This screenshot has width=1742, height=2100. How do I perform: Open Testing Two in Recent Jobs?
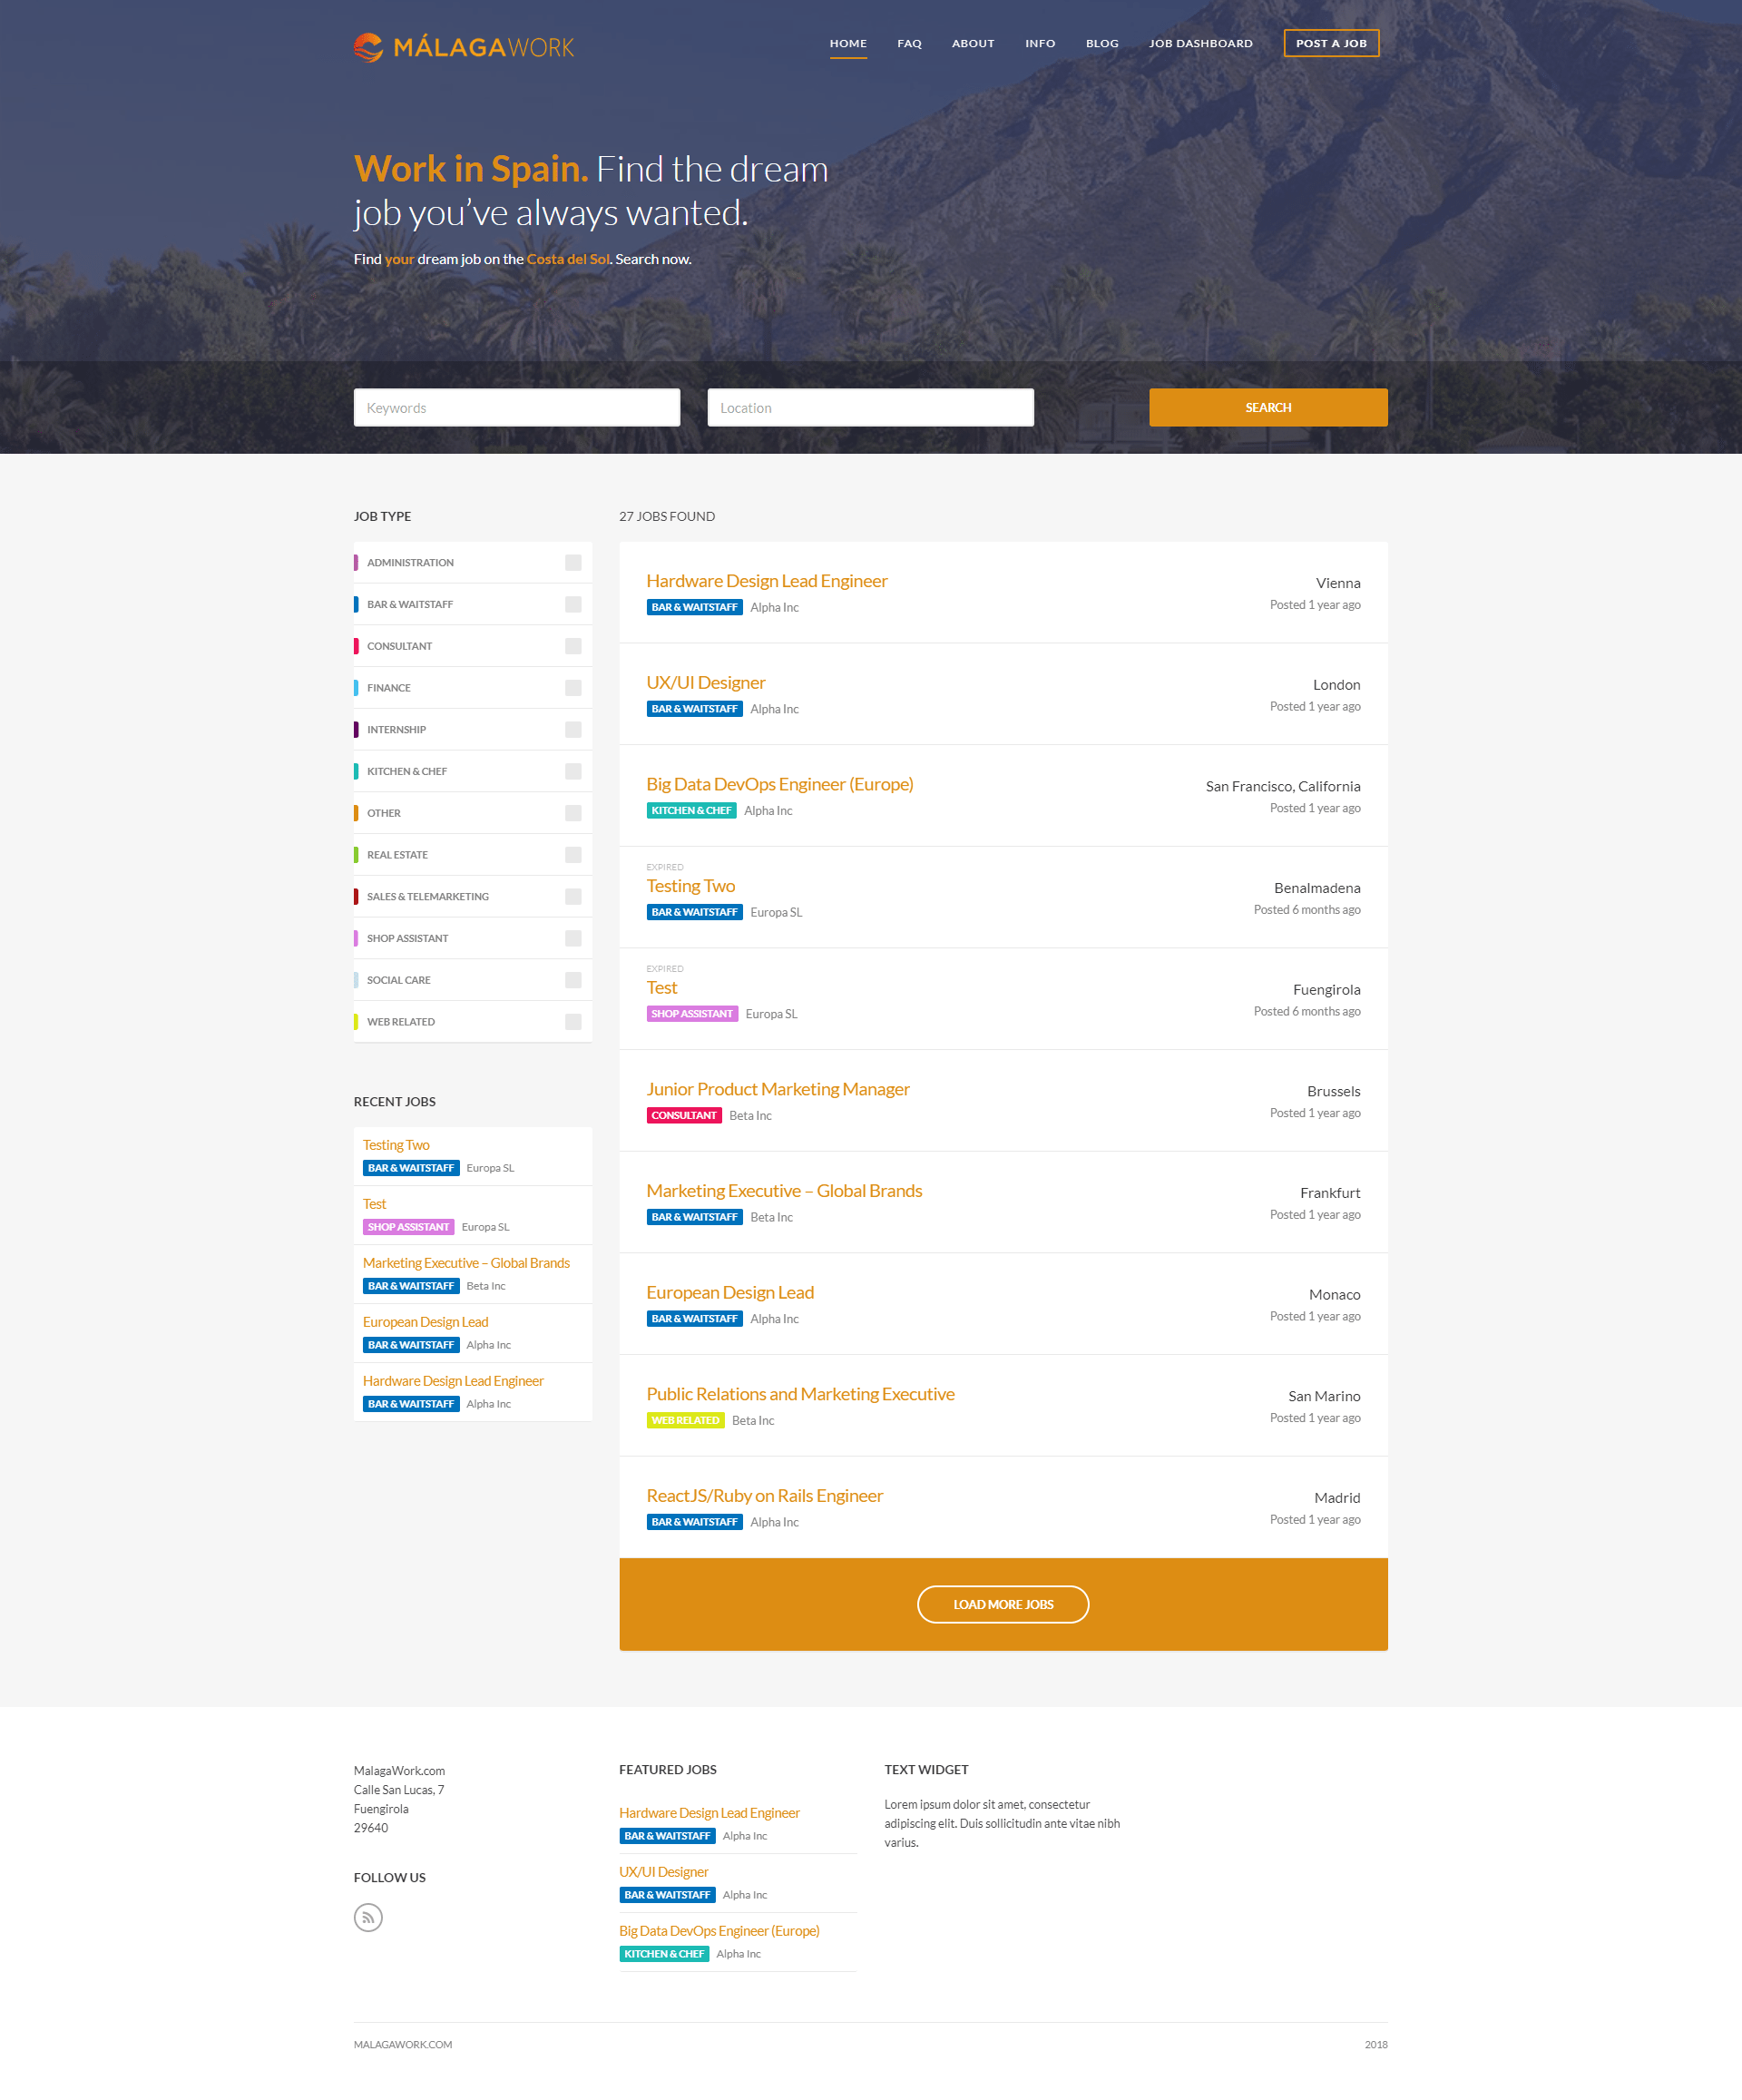pyautogui.click(x=396, y=1145)
